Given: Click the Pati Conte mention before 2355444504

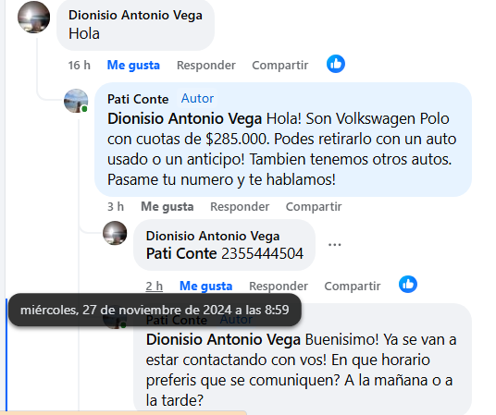Looking at the screenshot, I should (181, 253).
